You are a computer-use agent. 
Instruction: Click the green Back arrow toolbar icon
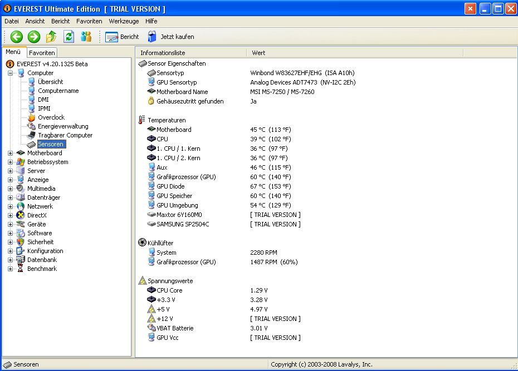coord(17,37)
